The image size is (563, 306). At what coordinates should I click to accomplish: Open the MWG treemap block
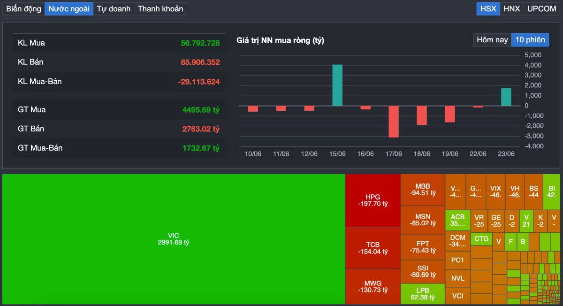[x=373, y=286]
